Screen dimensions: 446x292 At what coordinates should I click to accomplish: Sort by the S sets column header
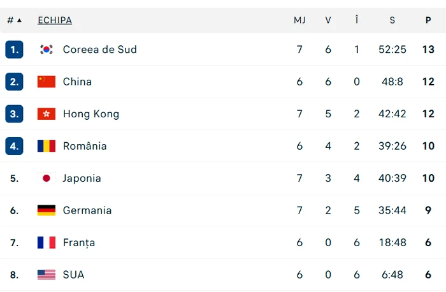pyautogui.click(x=392, y=20)
